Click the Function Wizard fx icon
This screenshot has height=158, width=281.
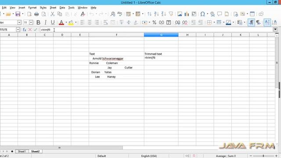coord(25,29)
